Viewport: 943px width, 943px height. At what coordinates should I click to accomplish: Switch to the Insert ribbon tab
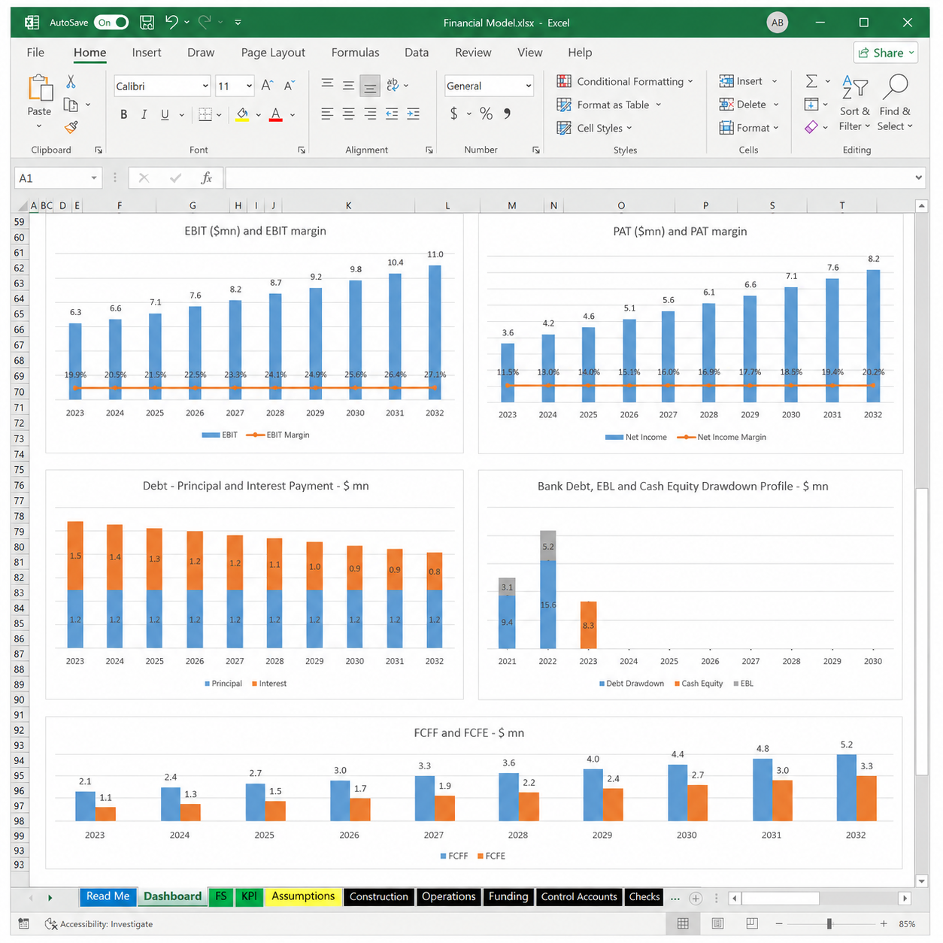(x=147, y=53)
